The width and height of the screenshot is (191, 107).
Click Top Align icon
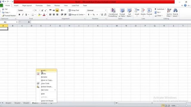[50, 10]
